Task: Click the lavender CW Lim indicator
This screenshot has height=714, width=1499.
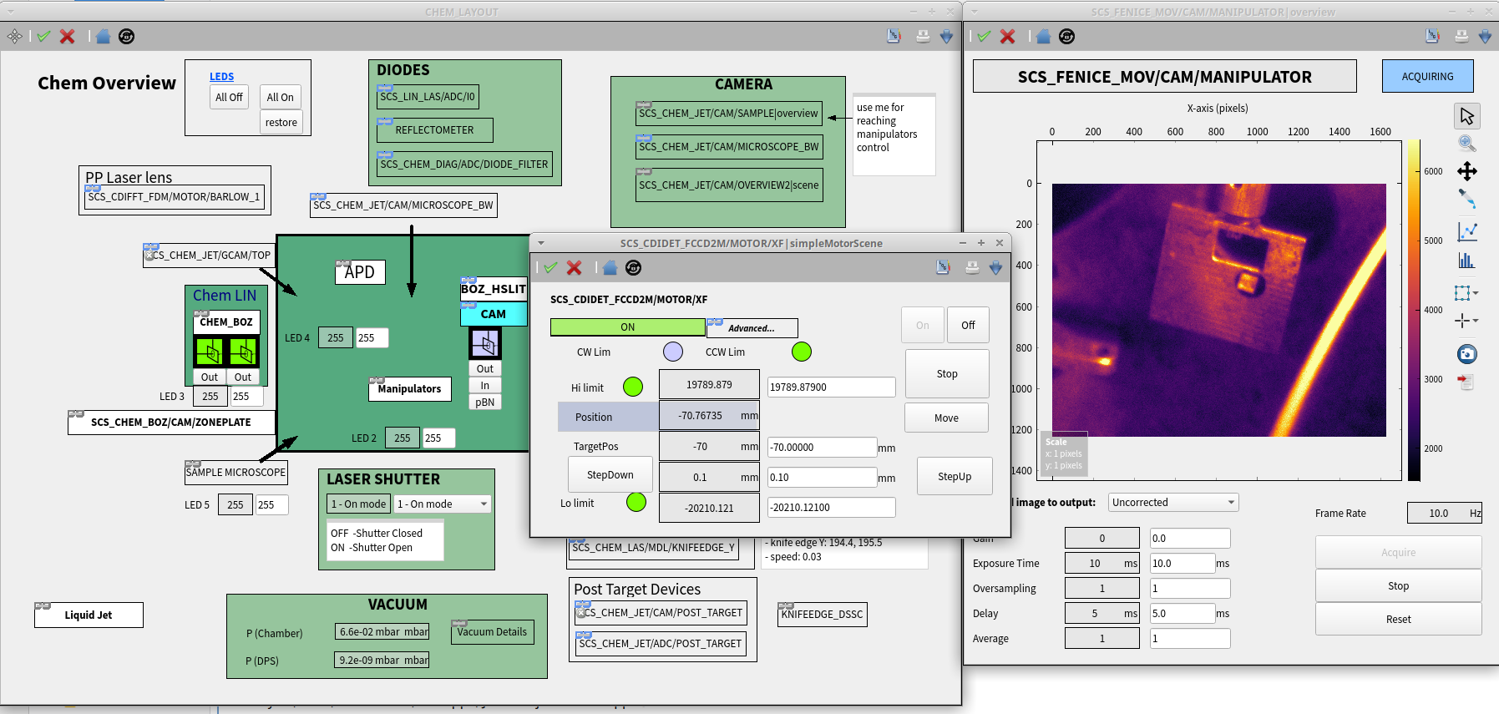Action: tap(673, 352)
